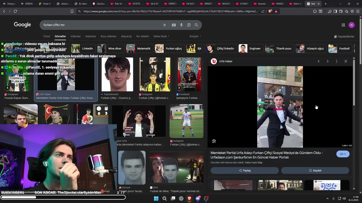Image resolution: width=362 pixels, height=203 pixels.
Task: Open the Brave Rewards triangle icon
Action: 276,11
